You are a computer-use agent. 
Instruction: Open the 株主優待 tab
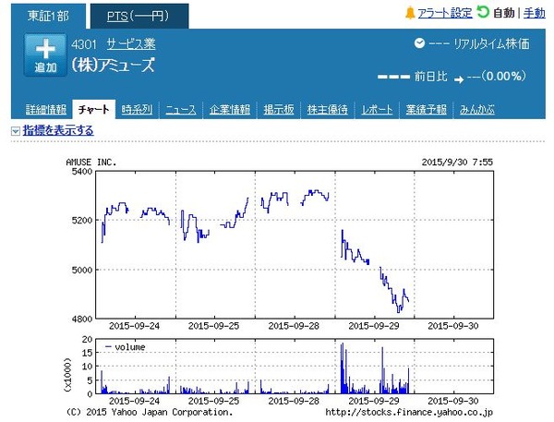click(327, 110)
